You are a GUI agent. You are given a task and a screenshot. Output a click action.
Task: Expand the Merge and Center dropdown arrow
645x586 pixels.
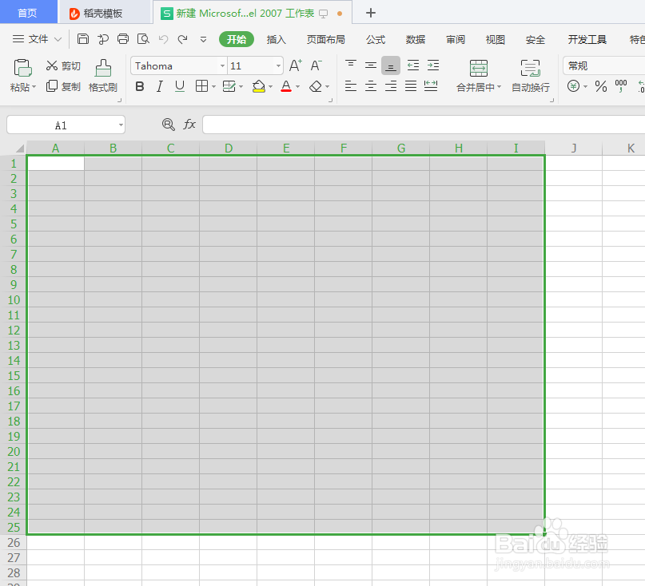499,87
